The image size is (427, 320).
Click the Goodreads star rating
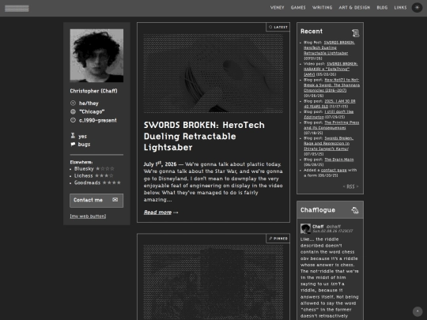pos(111,183)
